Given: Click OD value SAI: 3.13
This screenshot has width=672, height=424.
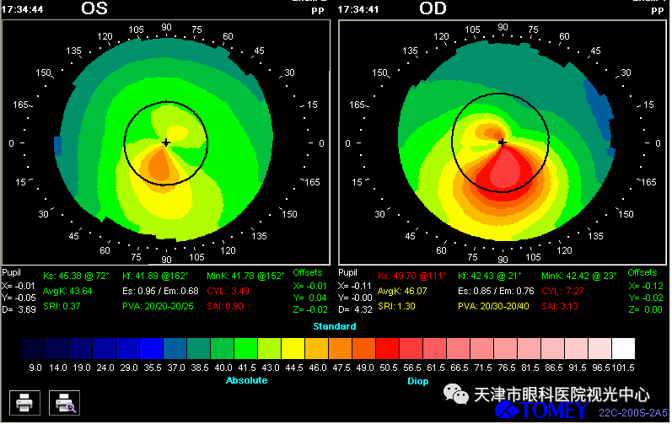Looking at the screenshot, I should pos(560,307).
